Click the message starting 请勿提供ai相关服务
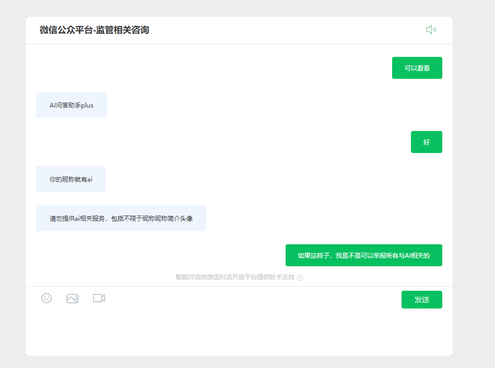The height and width of the screenshot is (368, 495). pos(121,218)
